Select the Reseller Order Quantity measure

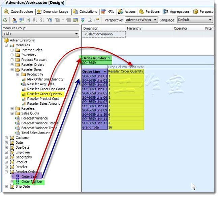coord(44,94)
